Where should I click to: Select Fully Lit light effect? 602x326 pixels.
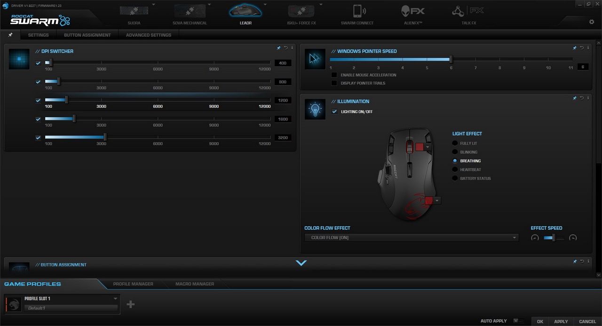[455, 143]
